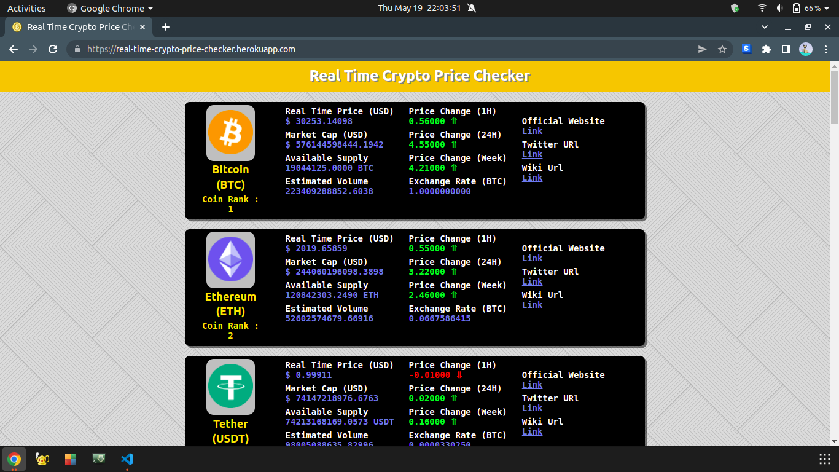Click the Tether coin logo
839x472 pixels.
point(230,387)
